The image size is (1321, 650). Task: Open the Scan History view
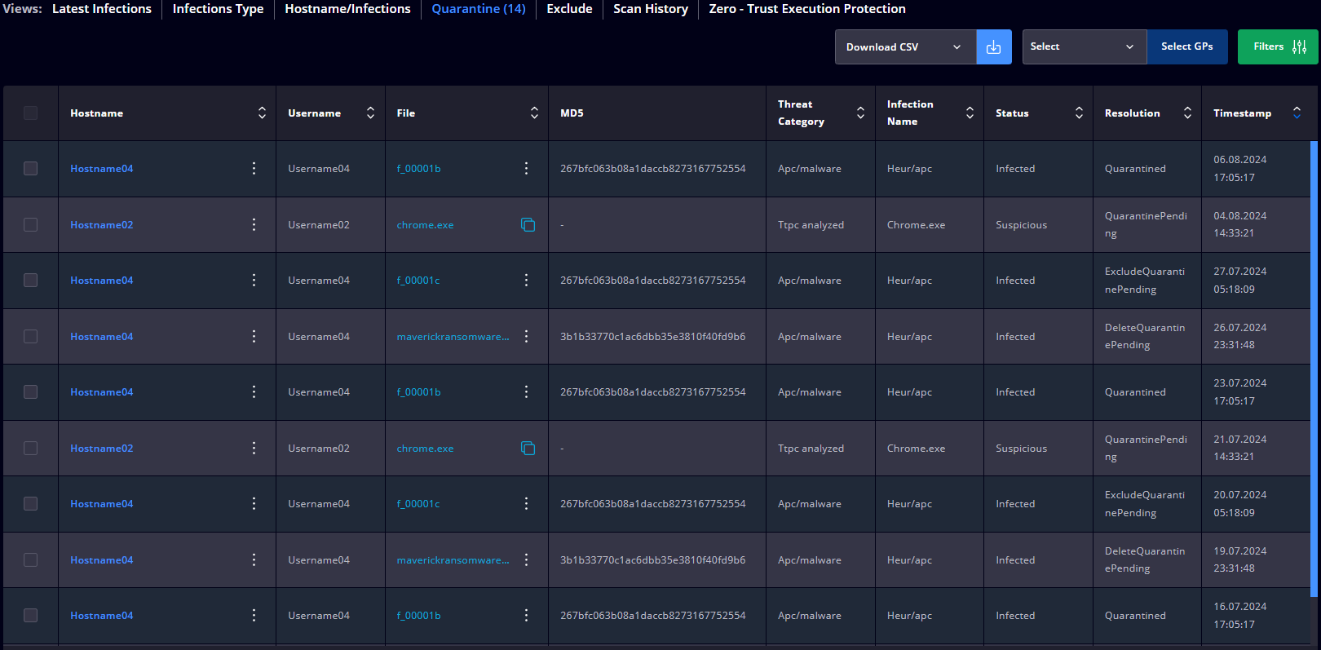click(651, 9)
